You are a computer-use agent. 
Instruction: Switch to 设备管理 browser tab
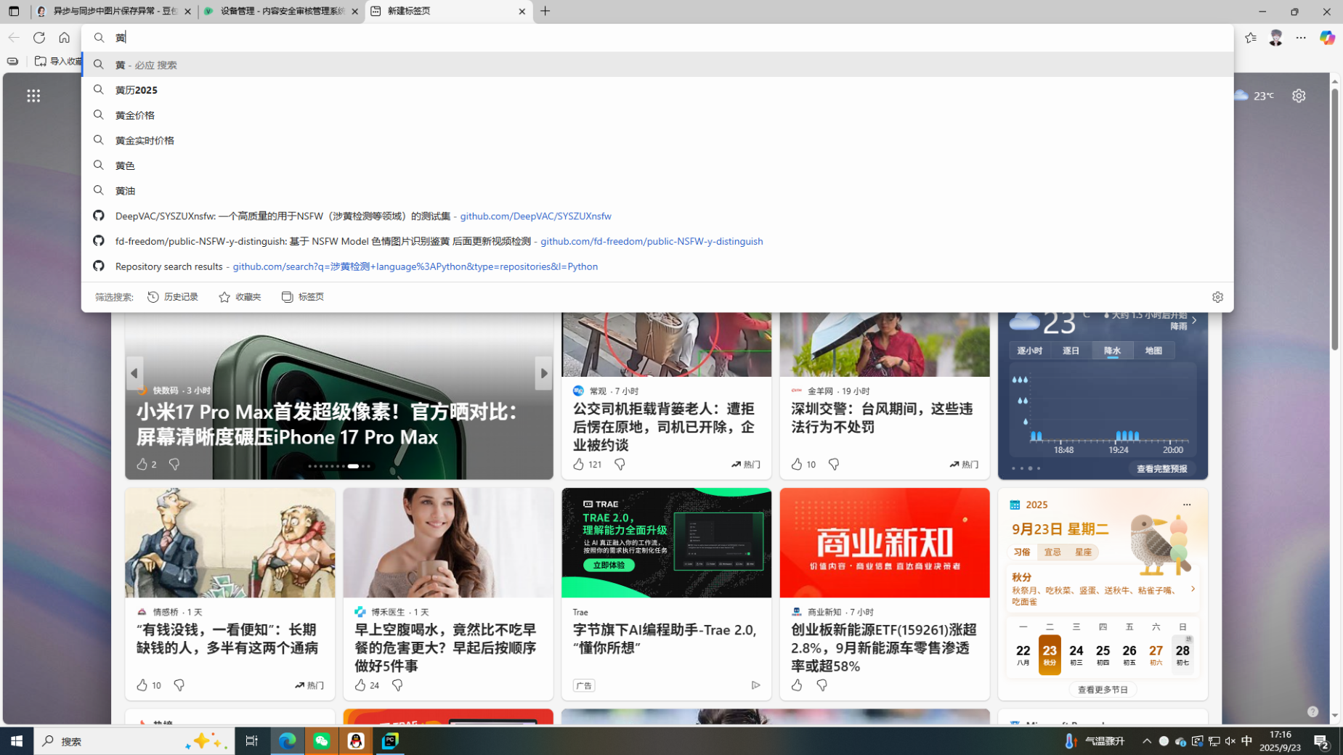(281, 12)
